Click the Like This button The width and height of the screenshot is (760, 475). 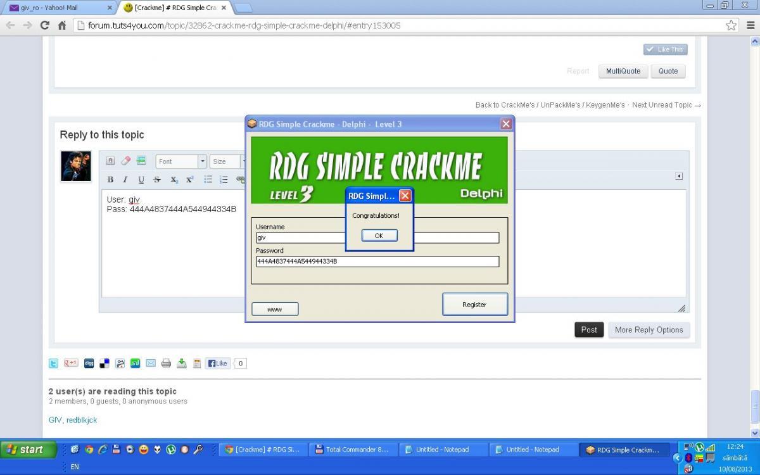(666, 49)
